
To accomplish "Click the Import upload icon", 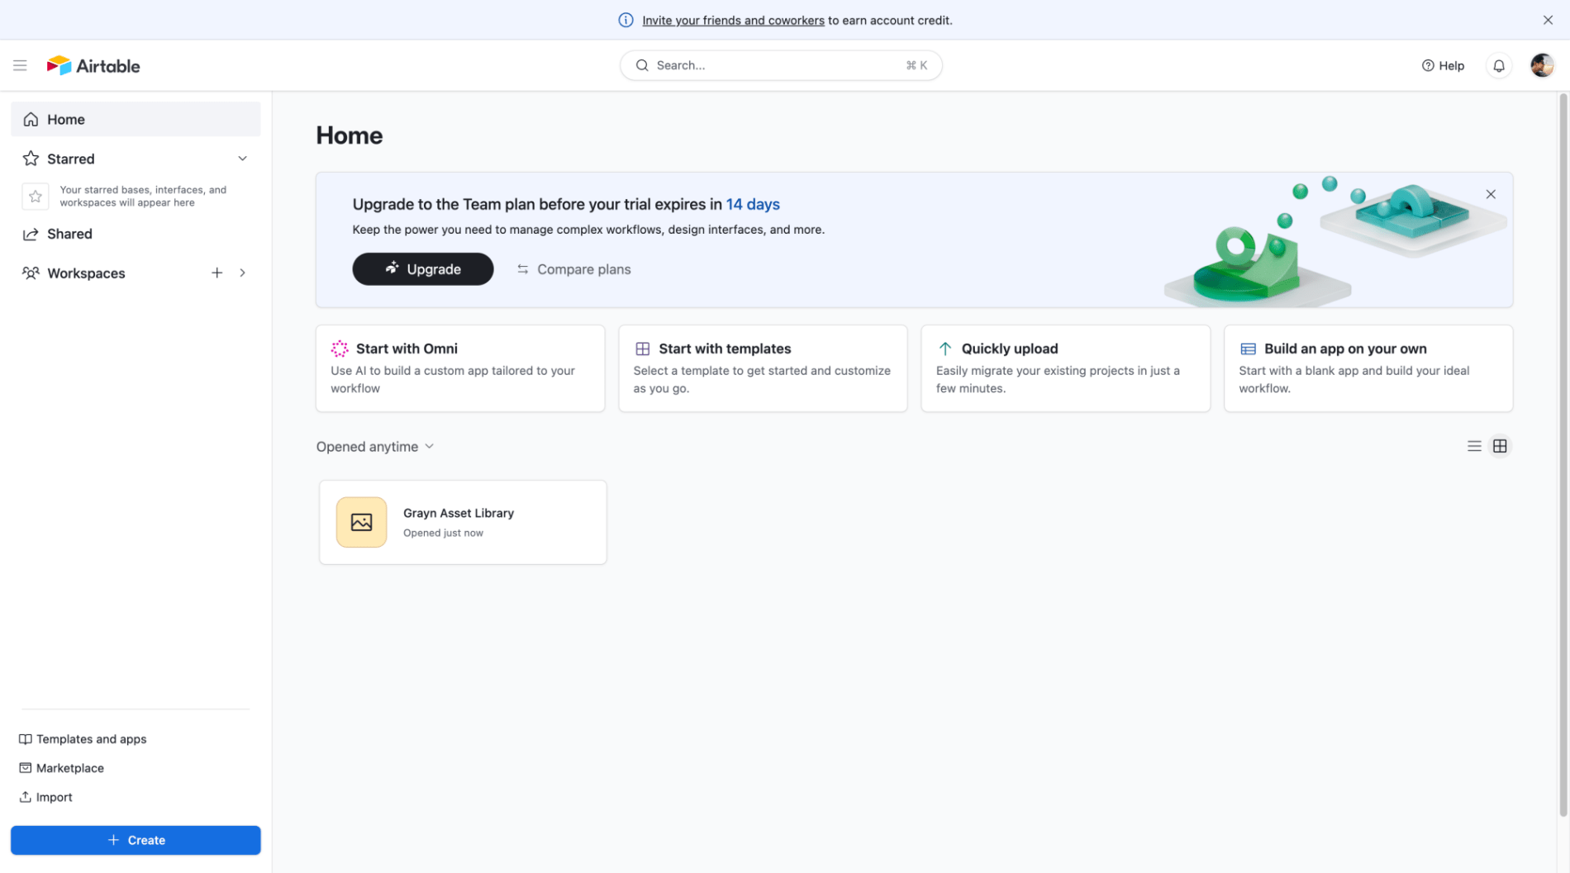I will 26,797.
